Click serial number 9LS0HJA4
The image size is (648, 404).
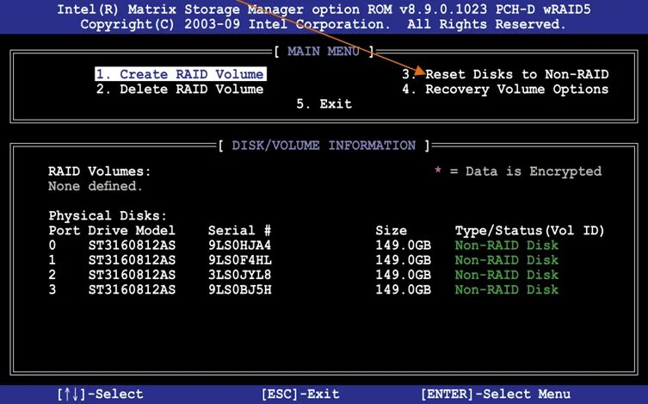(240, 246)
